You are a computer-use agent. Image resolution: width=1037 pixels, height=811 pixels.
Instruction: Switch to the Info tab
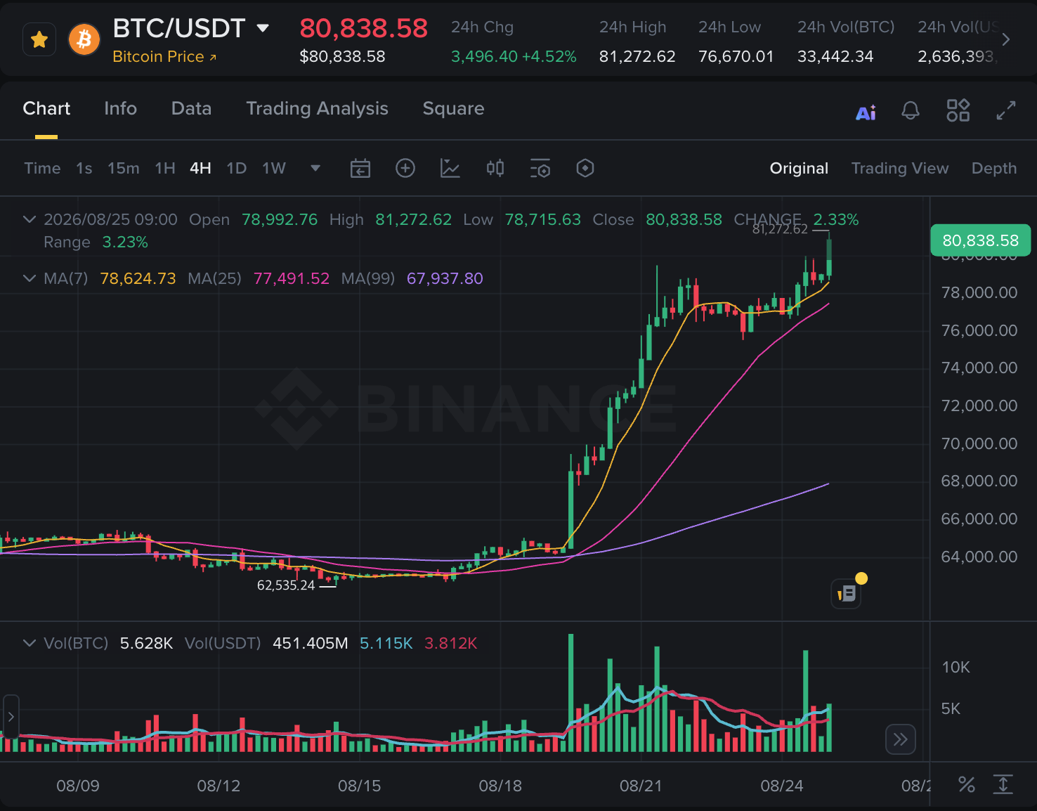tap(120, 108)
